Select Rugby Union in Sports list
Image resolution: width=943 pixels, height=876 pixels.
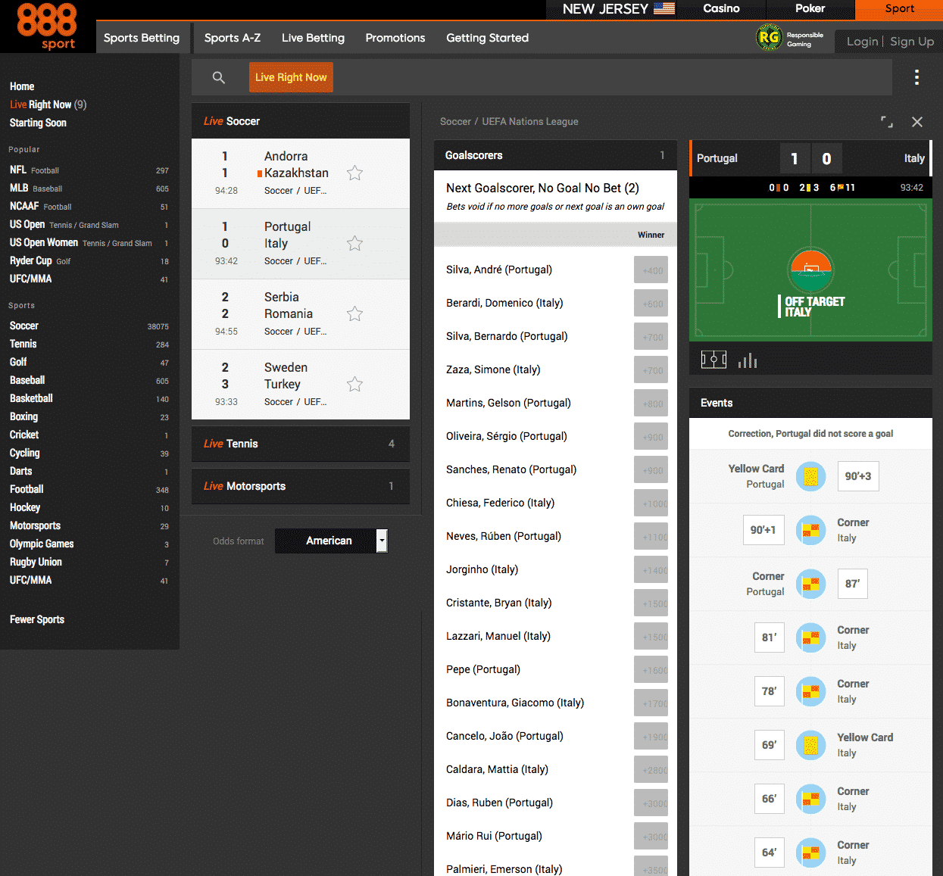click(x=89, y=562)
